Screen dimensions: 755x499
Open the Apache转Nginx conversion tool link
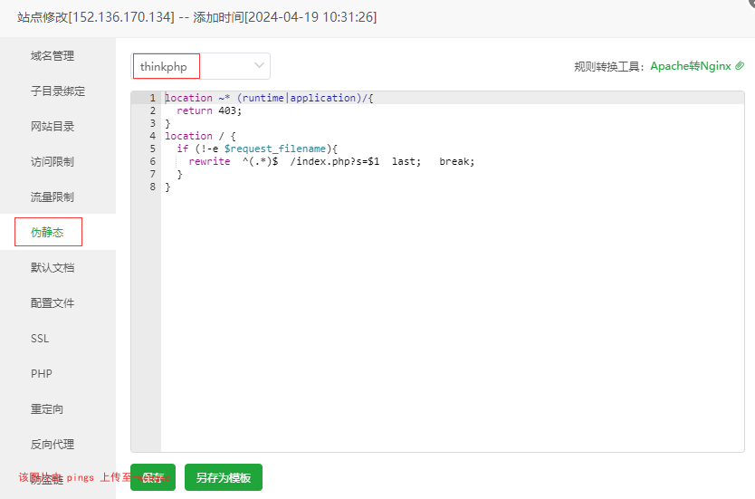pos(691,66)
